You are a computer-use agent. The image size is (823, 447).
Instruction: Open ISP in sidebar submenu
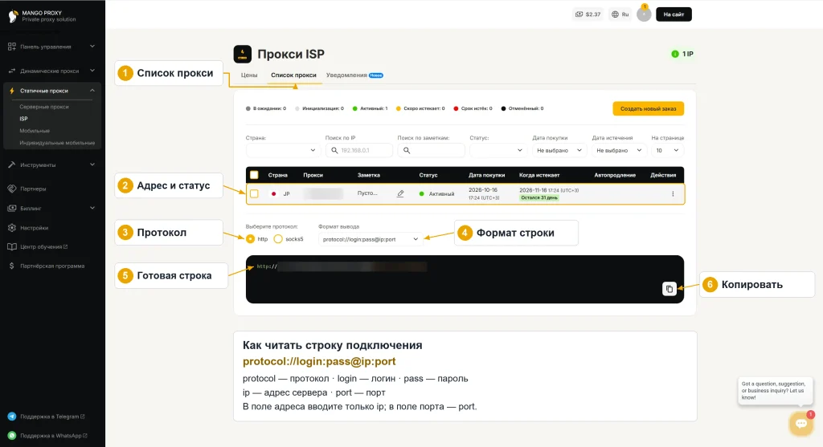pyautogui.click(x=23, y=119)
